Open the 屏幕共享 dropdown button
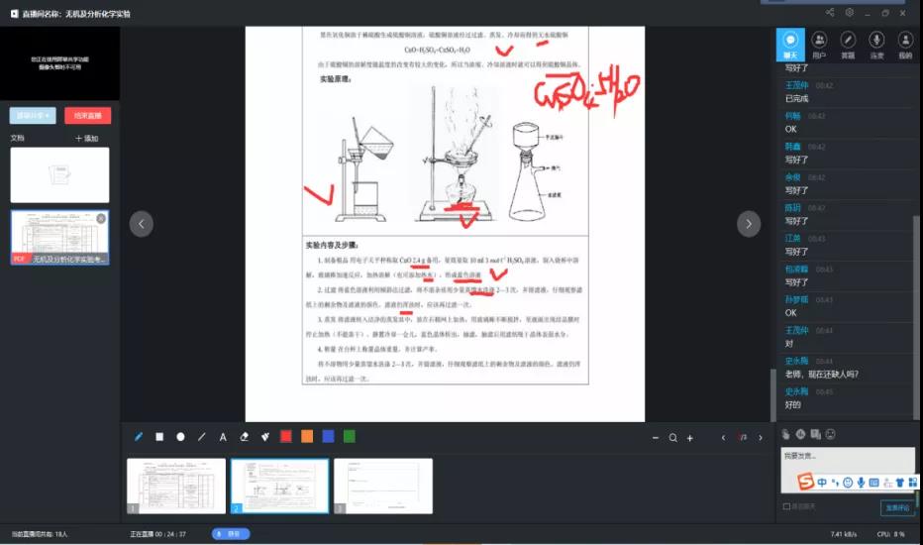The image size is (923, 545). (33, 116)
